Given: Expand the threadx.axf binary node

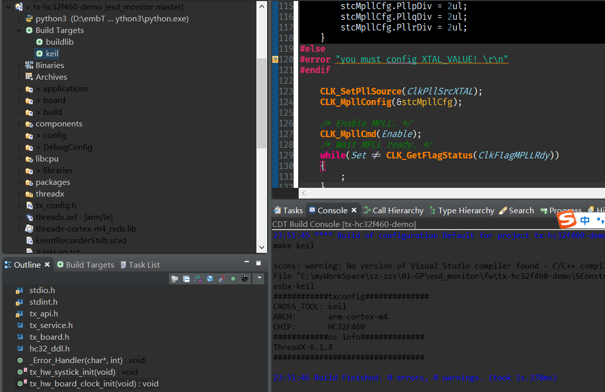Looking at the screenshot, I should click(x=18, y=217).
